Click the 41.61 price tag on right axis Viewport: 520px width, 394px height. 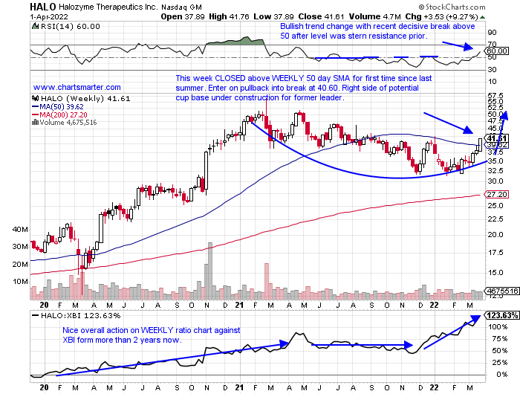click(496, 138)
